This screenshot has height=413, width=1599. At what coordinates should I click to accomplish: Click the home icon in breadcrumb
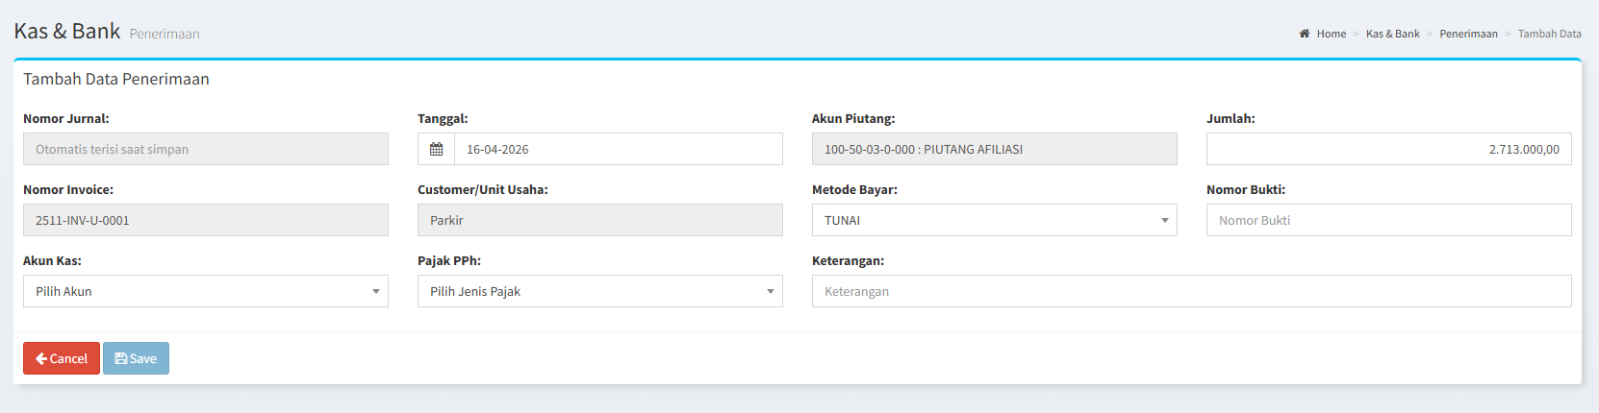[x=1305, y=34]
